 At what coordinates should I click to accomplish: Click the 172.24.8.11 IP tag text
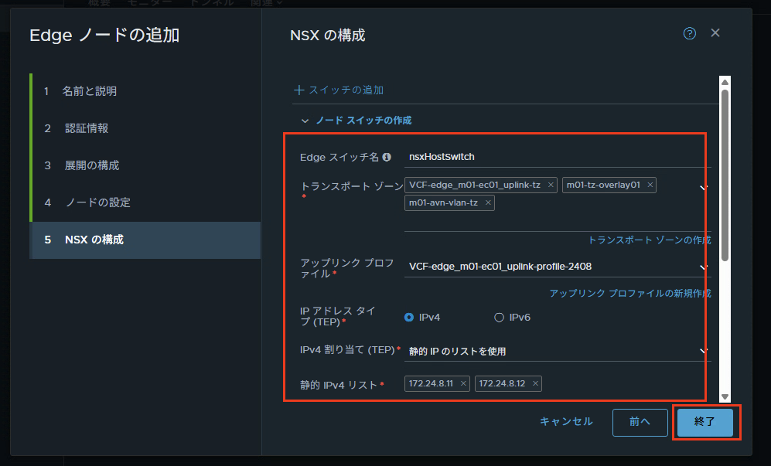click(x=431, y=383)
